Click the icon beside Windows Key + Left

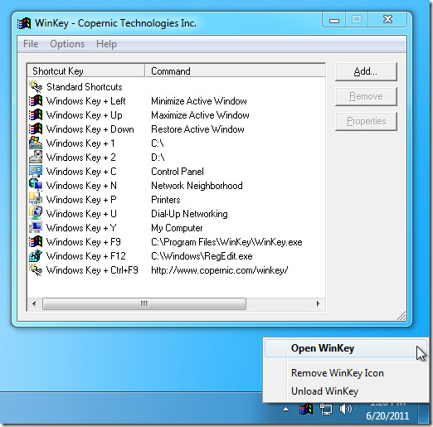(x=36, y=101)
